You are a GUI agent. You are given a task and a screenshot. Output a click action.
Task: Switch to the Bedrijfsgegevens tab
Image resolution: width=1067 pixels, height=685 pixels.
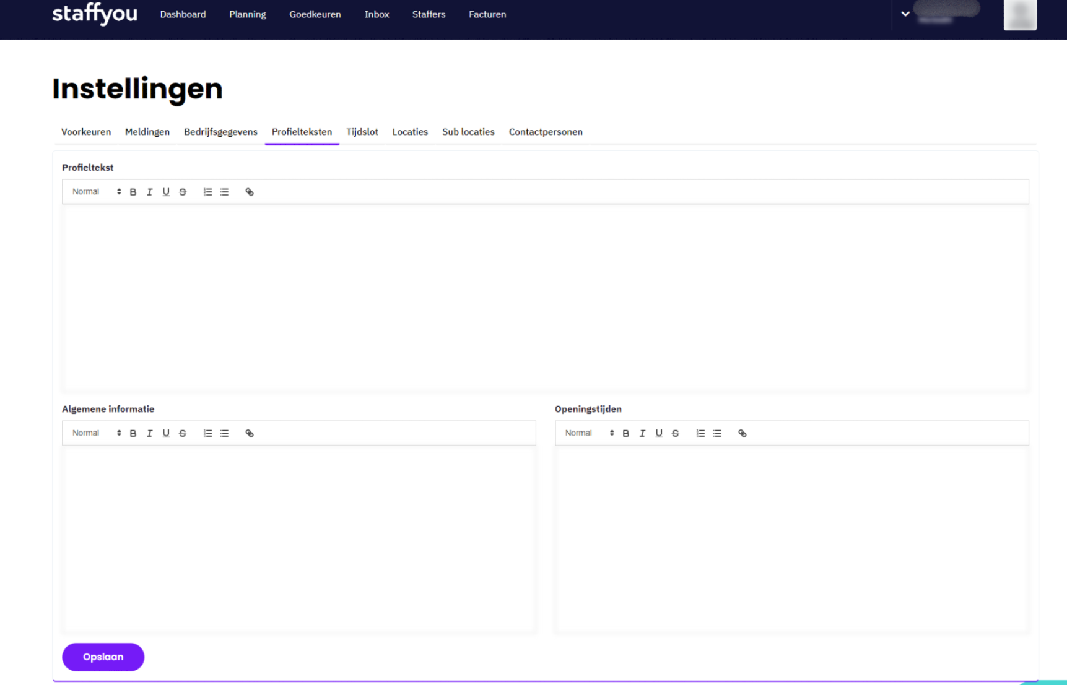click(x=220, y=132)
